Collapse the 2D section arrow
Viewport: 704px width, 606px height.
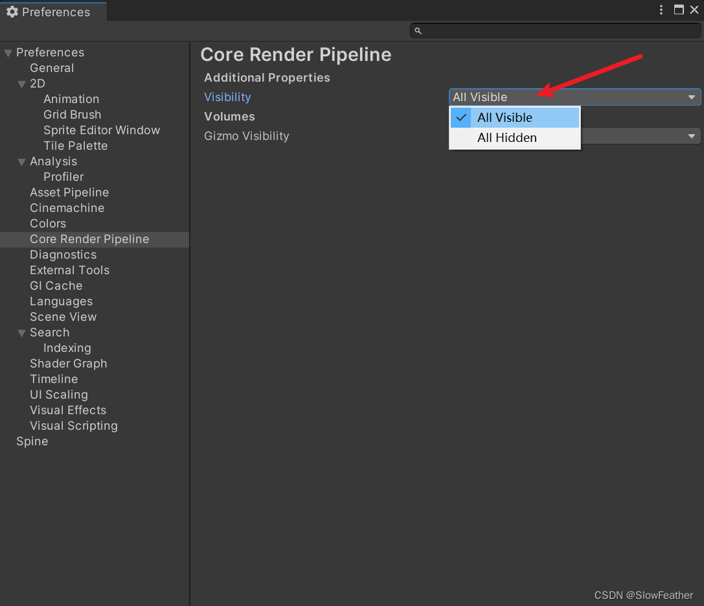point(21,84)
